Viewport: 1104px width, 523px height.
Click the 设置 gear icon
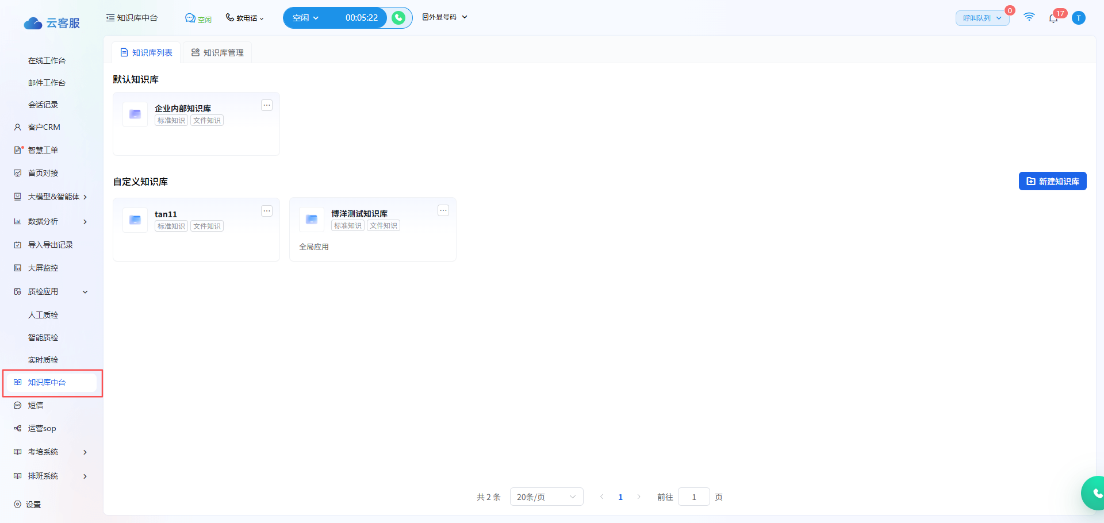(x=18, y=504)
